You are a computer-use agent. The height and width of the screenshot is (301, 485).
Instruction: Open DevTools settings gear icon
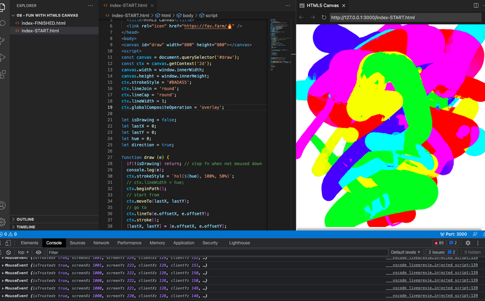coord(467,243)
